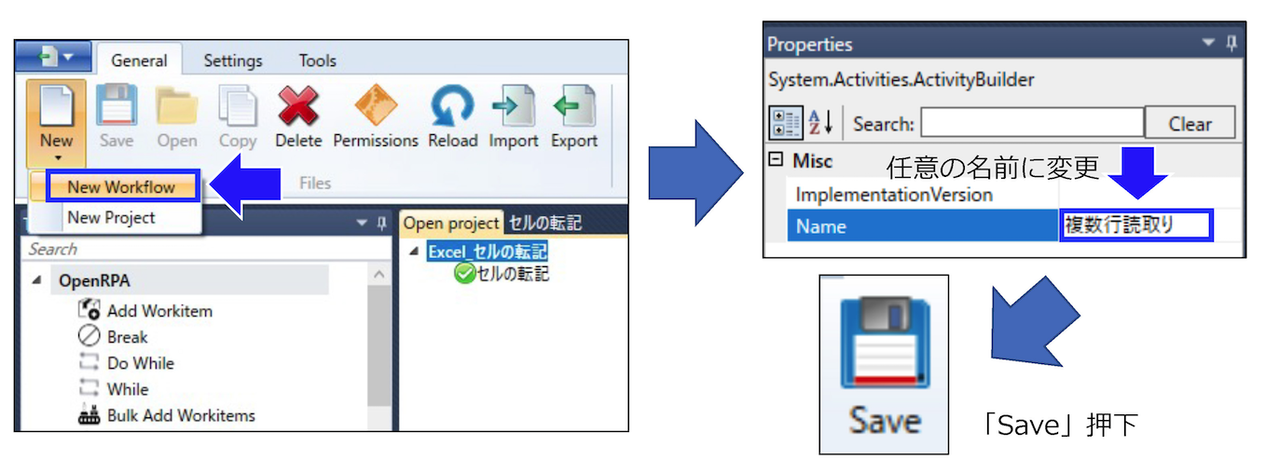Open the toolbox panel options dropdown arrow
Screen dimensions: 1265x473
click(x=363, y=223)
